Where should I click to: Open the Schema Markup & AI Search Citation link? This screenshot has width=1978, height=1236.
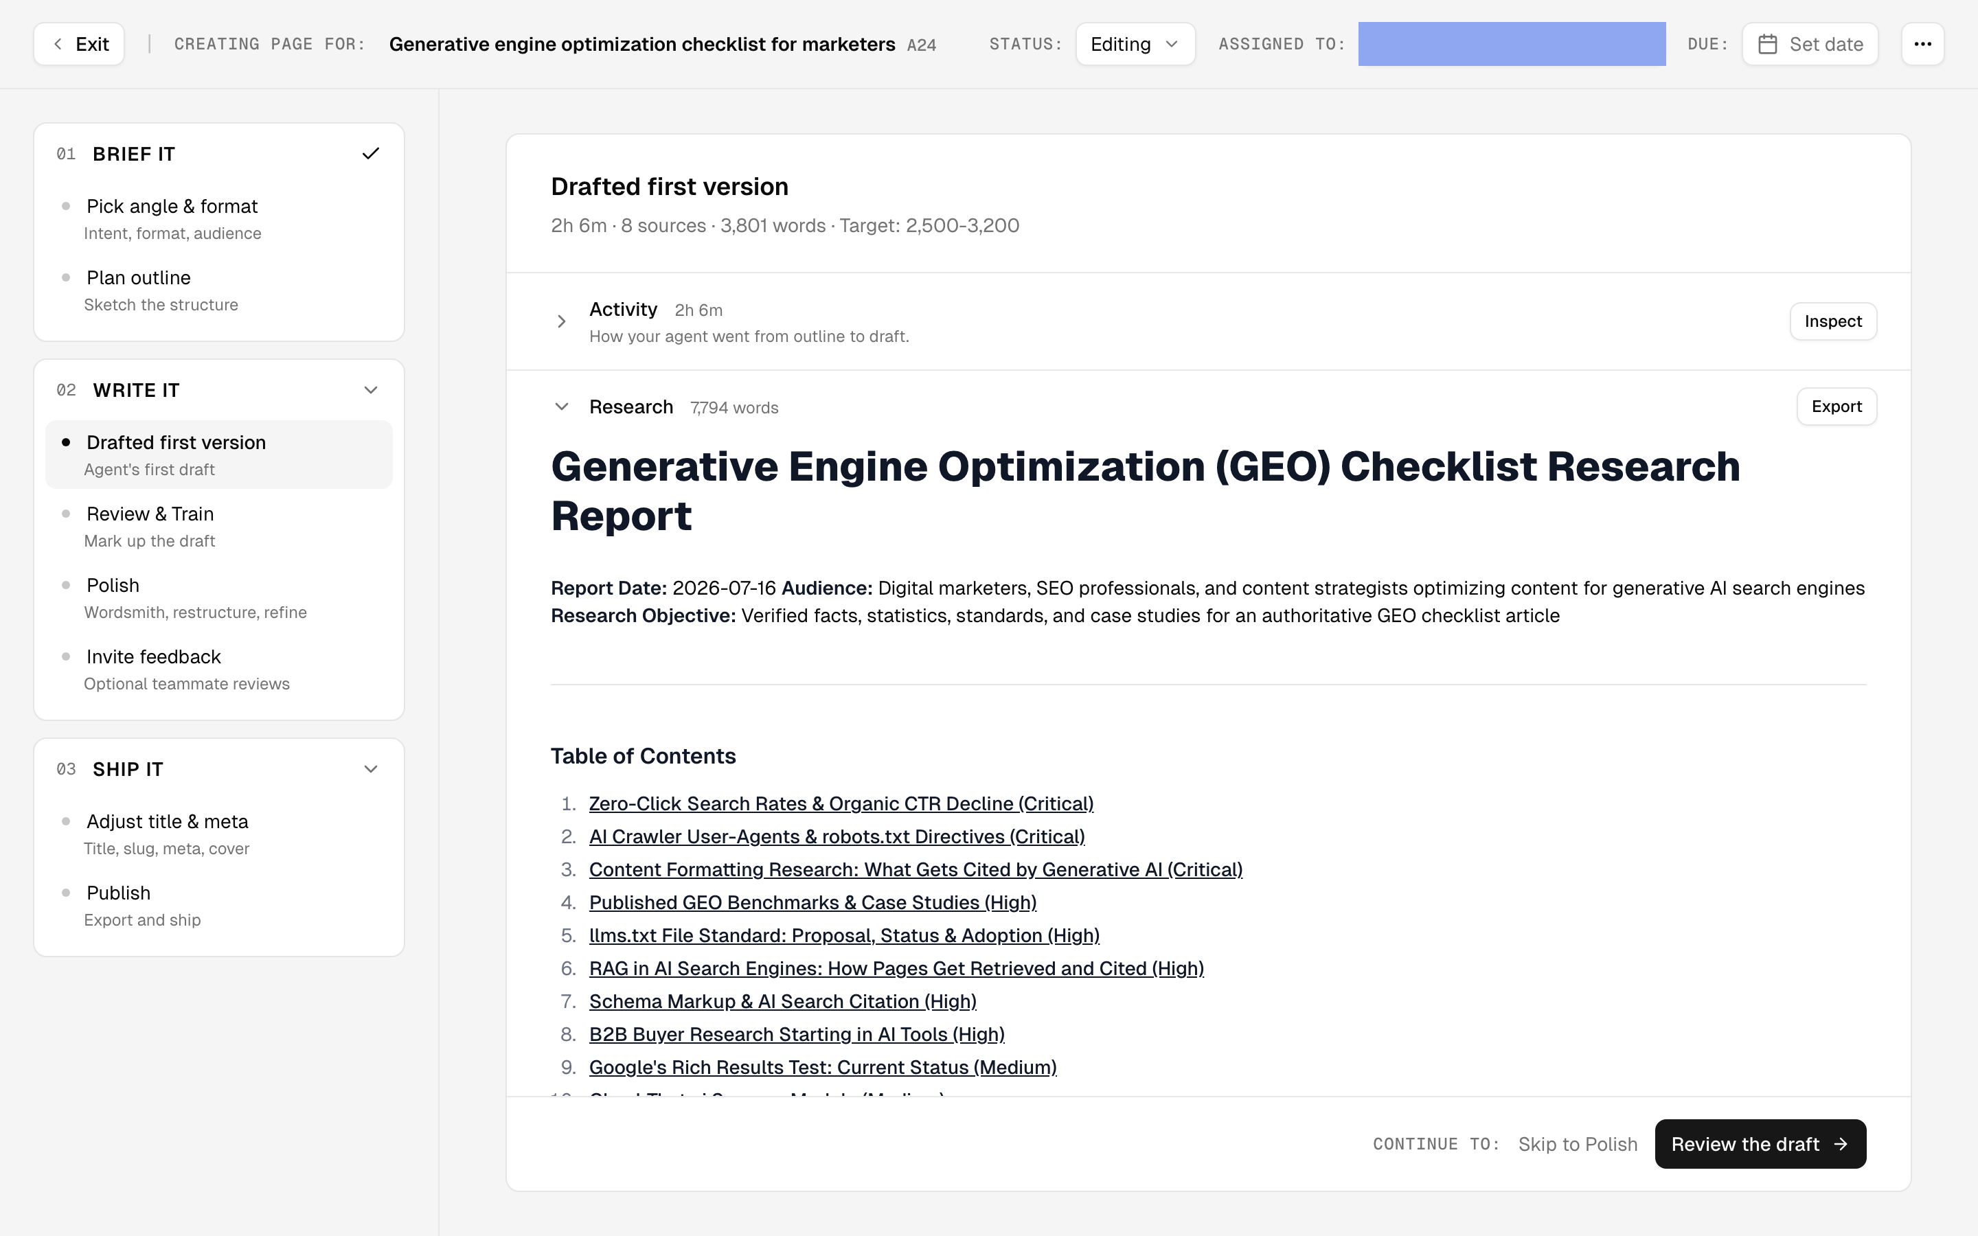point(783,1001)
